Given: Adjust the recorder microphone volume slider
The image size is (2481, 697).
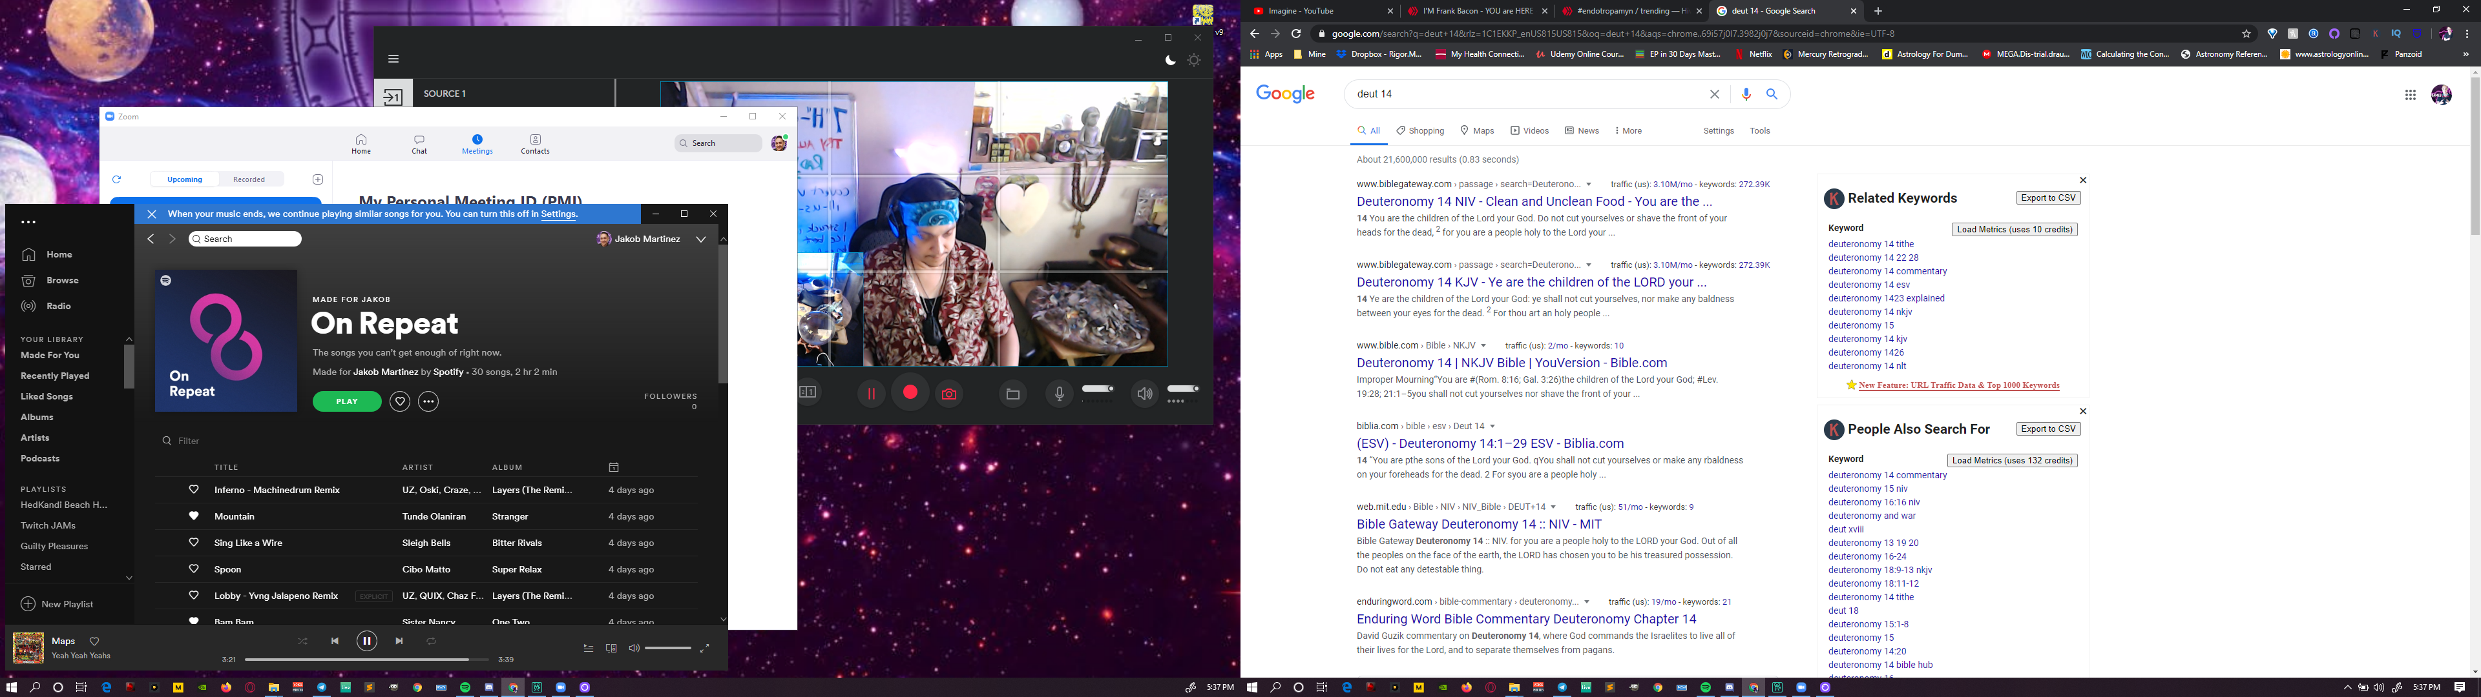Looking at the screenshot, I should 1098,389.
